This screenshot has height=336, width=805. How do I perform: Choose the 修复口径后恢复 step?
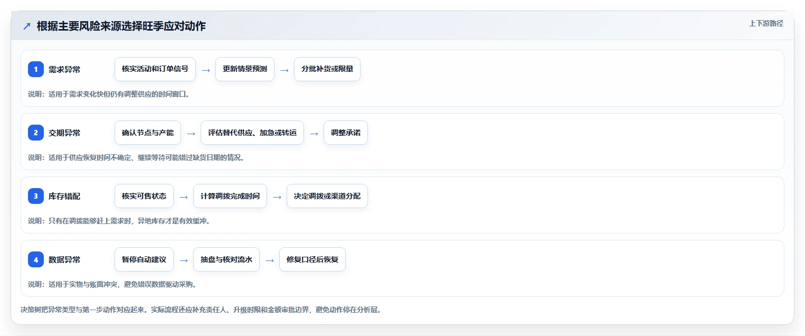point(312,259)
